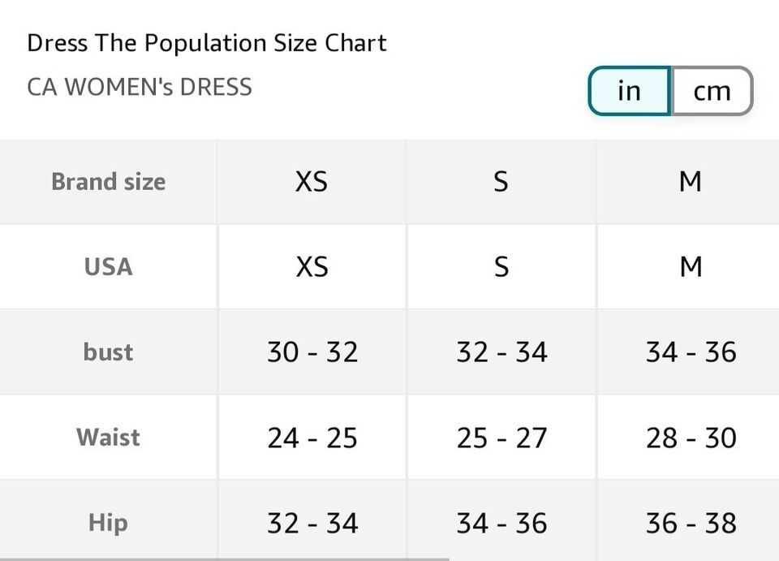Image resolution: width=779 pixels, height=561 pixels.
Task: Select the XS brand size column header
Action: pos(312,181)
